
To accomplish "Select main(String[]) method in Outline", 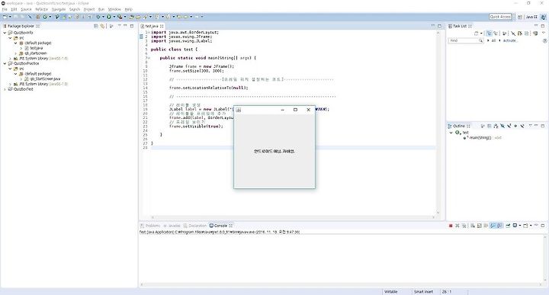I will click(483, 138).
